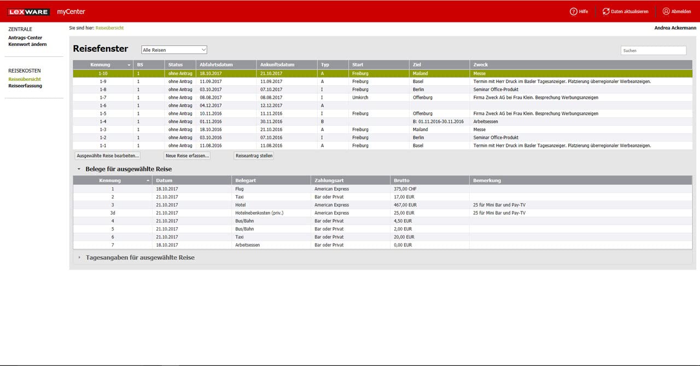Screen dimensions: 700x366
Task: Click the Abfahrtsdatum column header
Action: click(226, 65)
